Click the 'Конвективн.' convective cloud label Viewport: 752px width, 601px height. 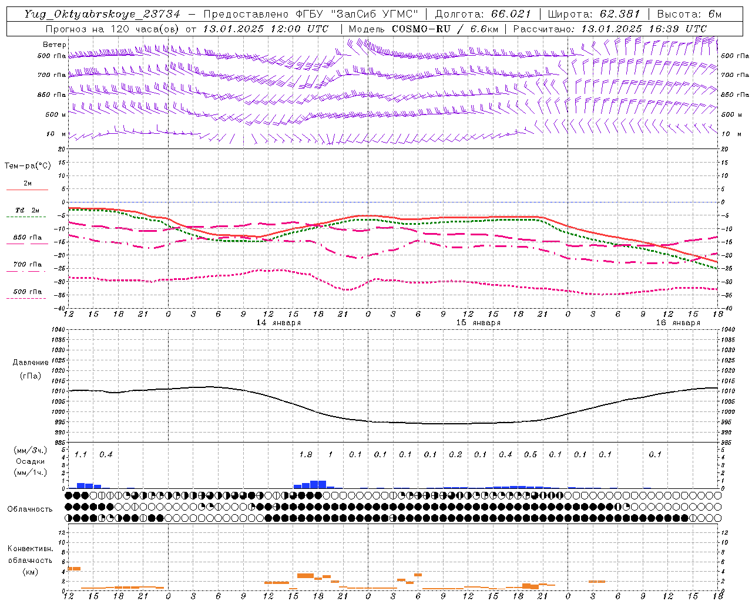(x=30, y=549)
